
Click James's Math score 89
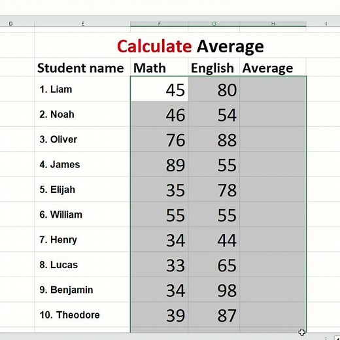(160, 164)
